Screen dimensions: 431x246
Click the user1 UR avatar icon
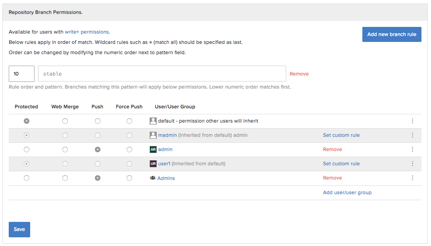[x=153, y=164]
